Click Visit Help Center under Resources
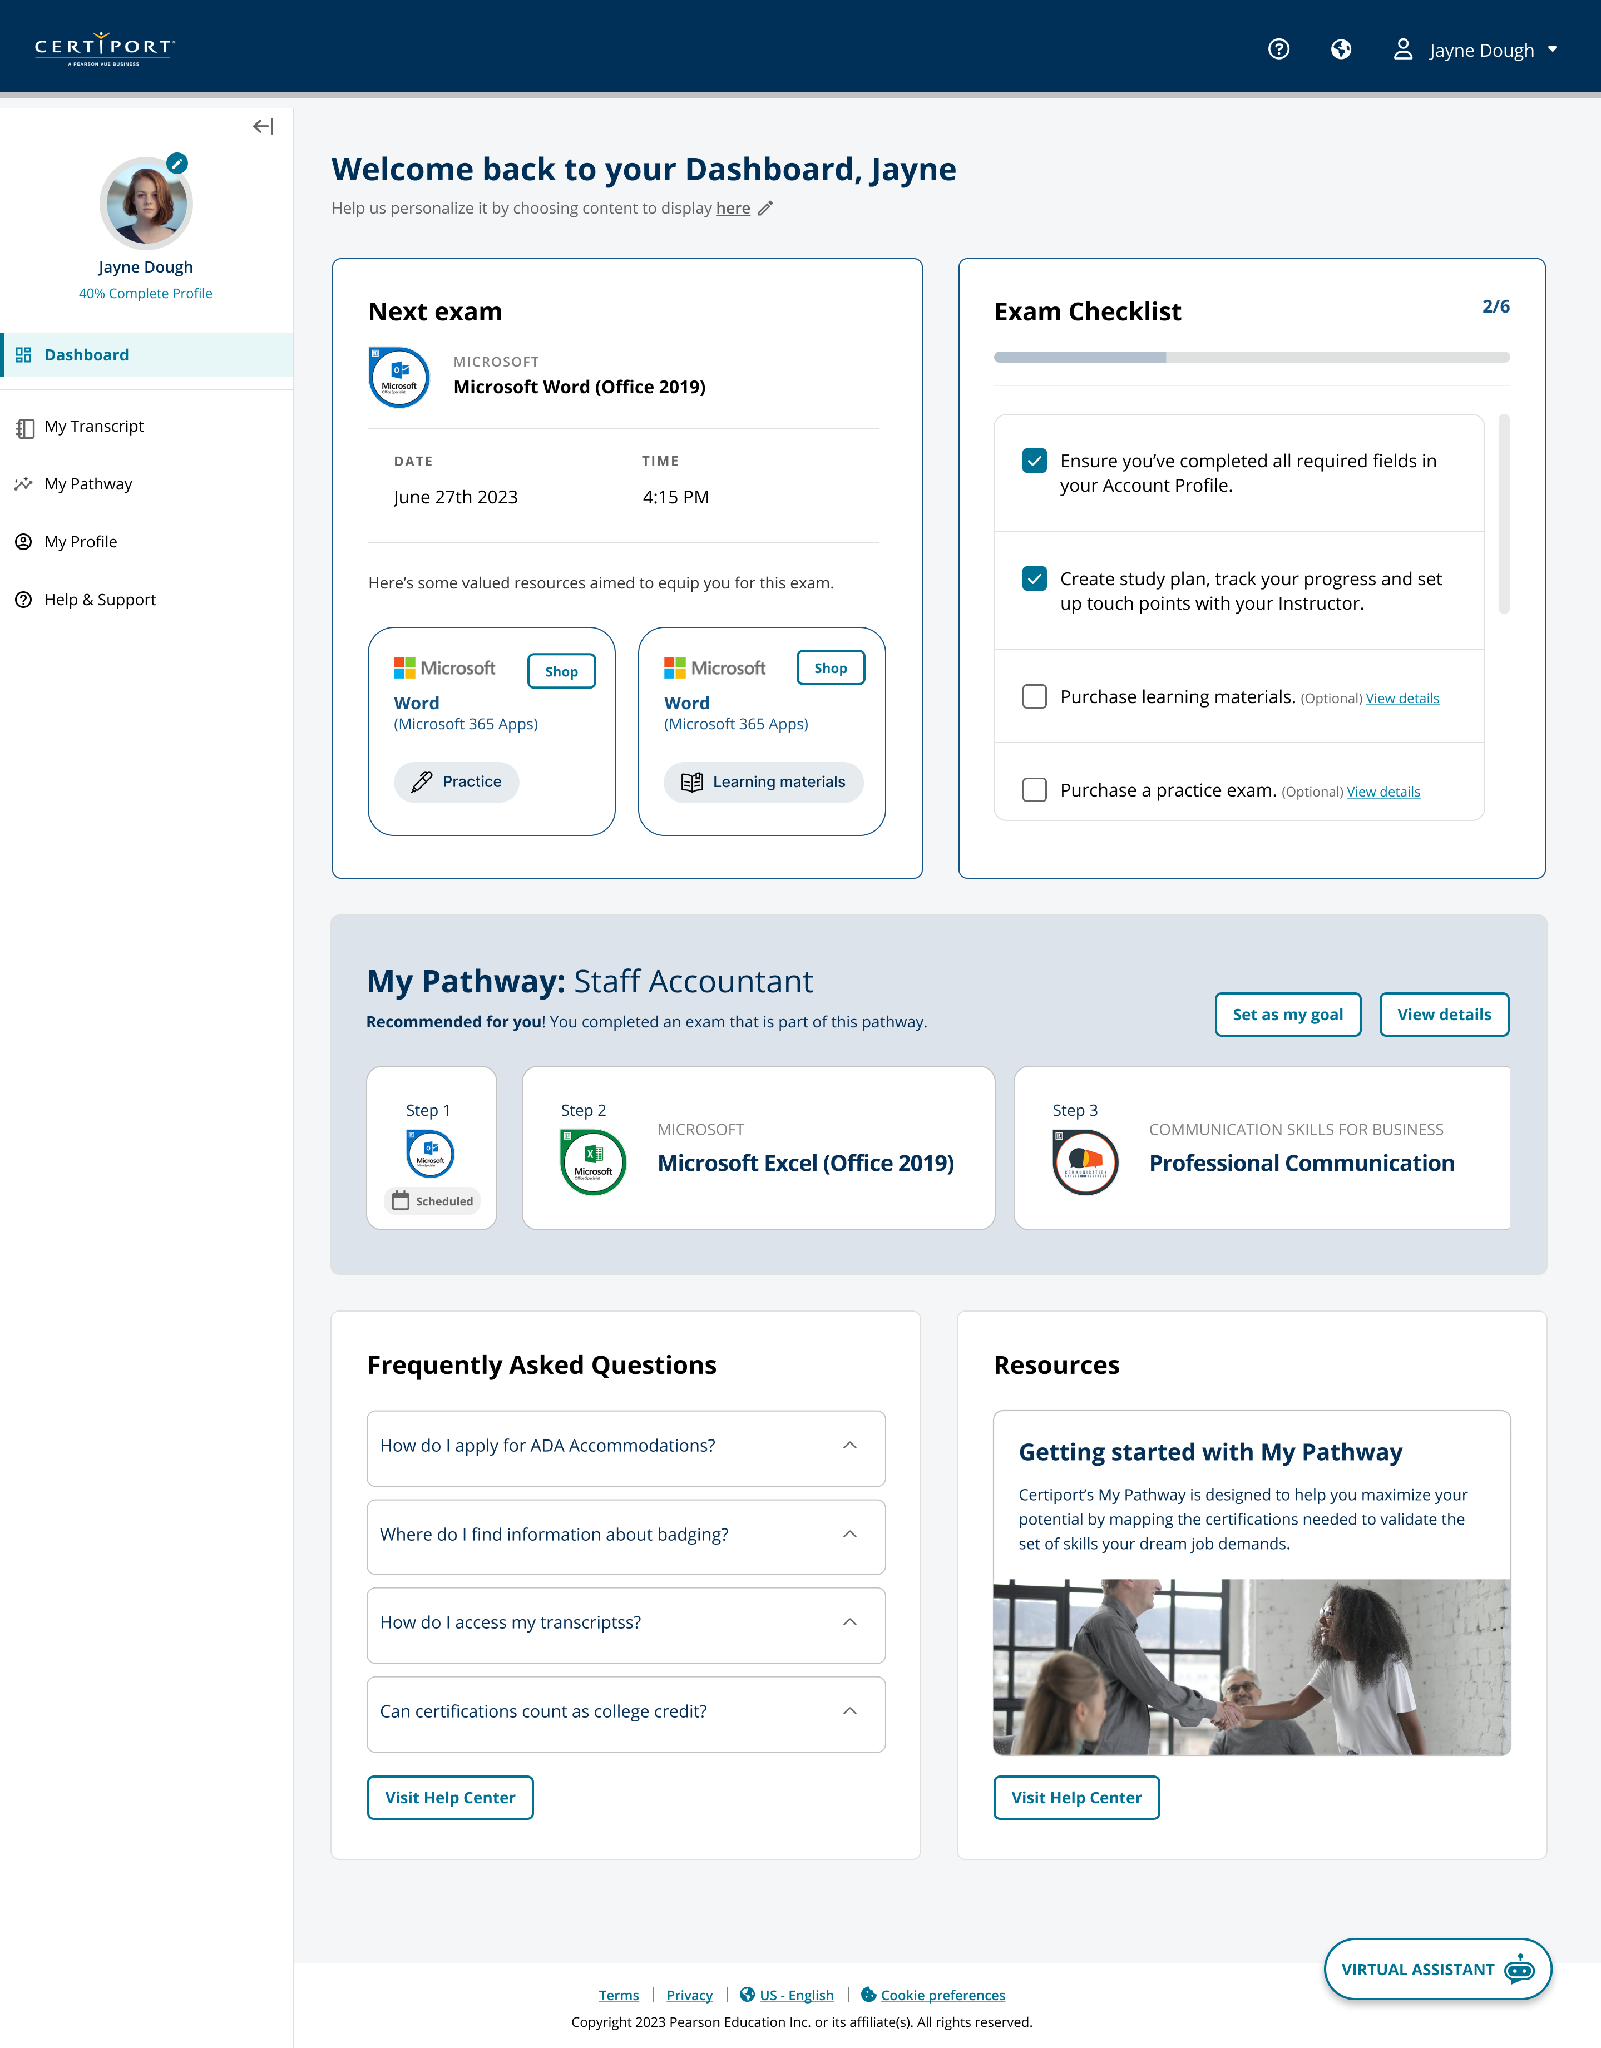The image size is (1601, 2048). (x=1077, y=1798)
